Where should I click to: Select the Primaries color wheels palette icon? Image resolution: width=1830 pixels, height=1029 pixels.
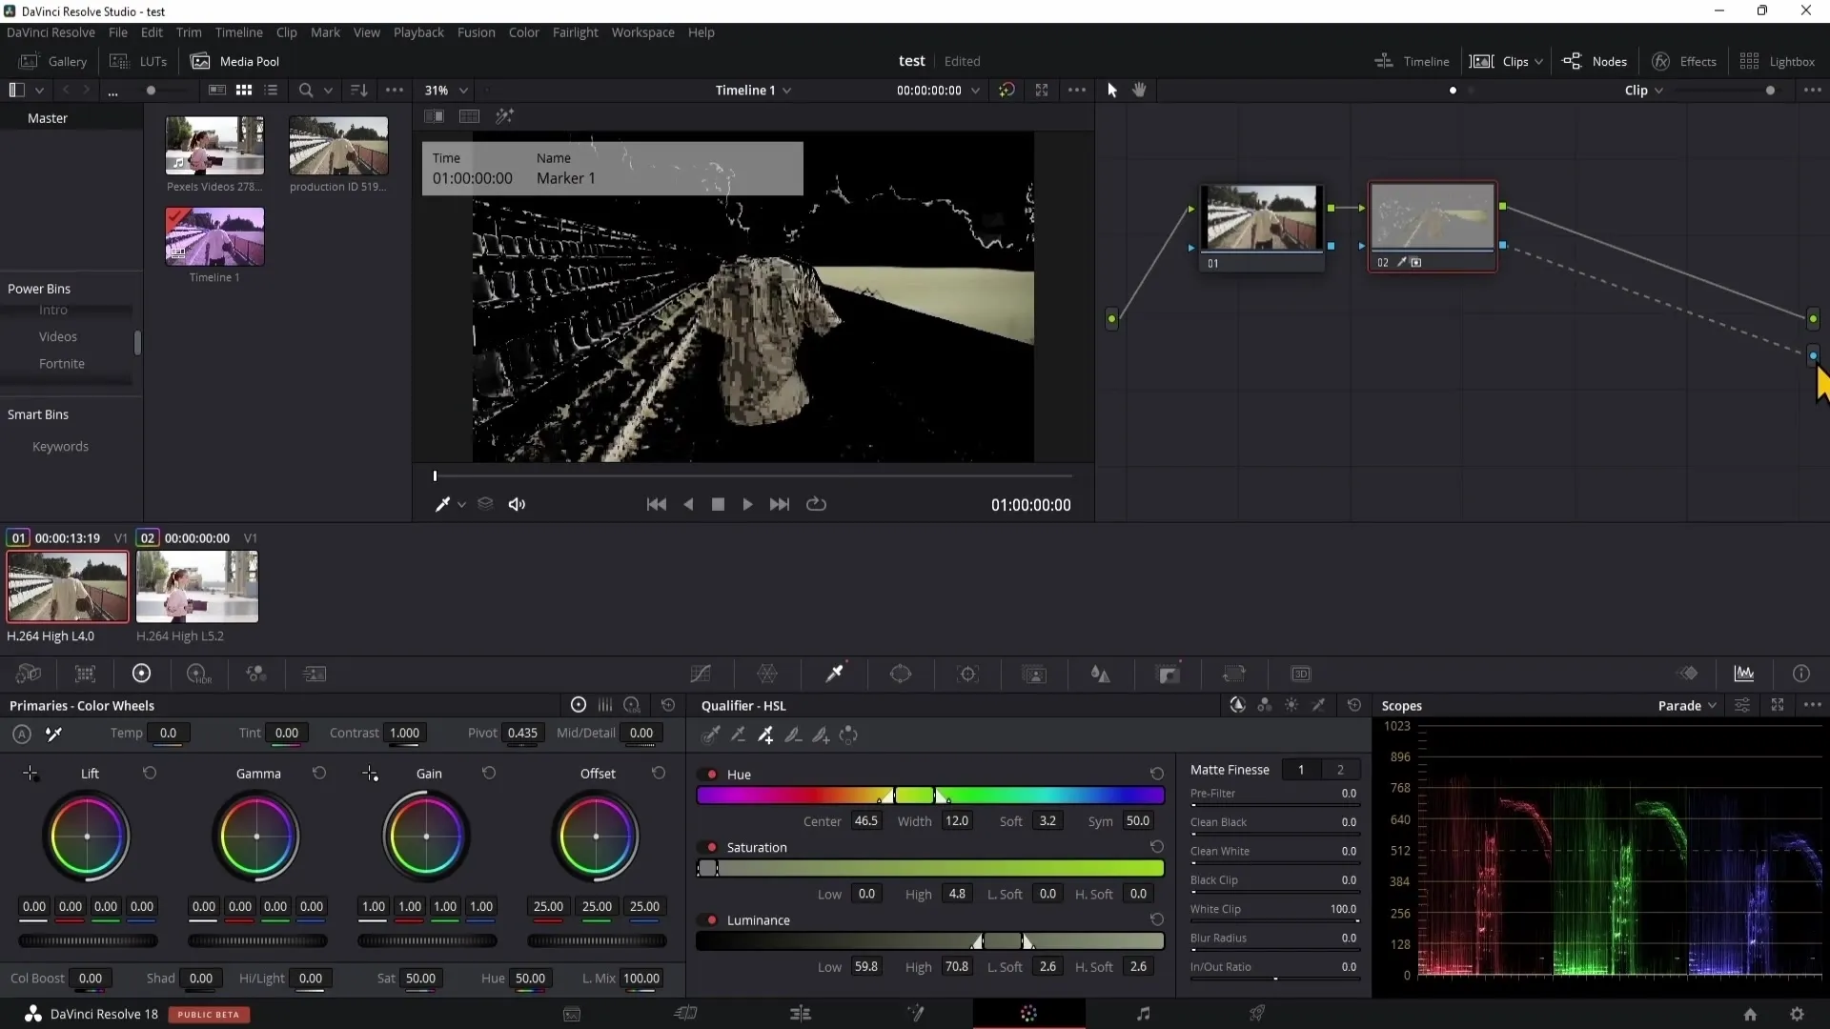pos(141,674)
